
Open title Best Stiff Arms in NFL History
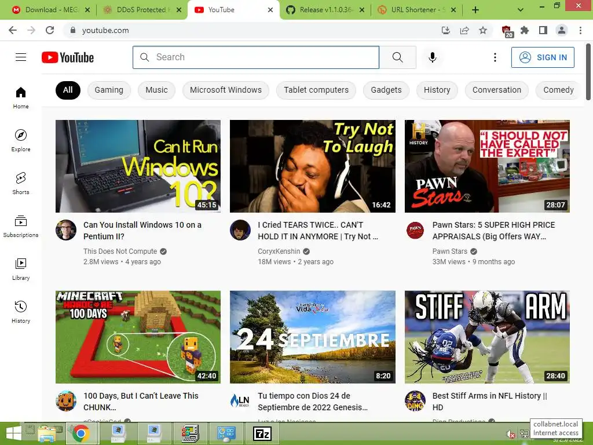pyautogui.click(x=490, y=402)
